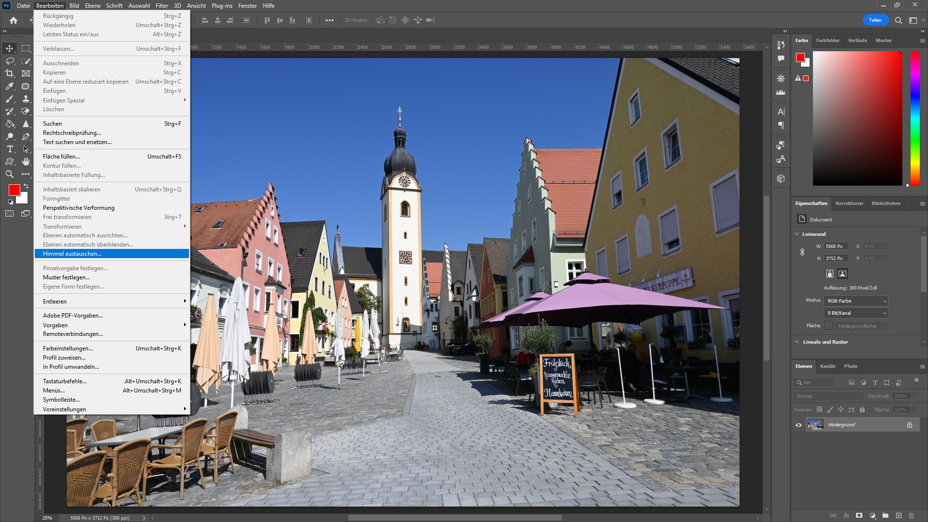928x522 pixels.
Task: Hide the Hintergrund layer with eye icon
Action: (798, 425)
